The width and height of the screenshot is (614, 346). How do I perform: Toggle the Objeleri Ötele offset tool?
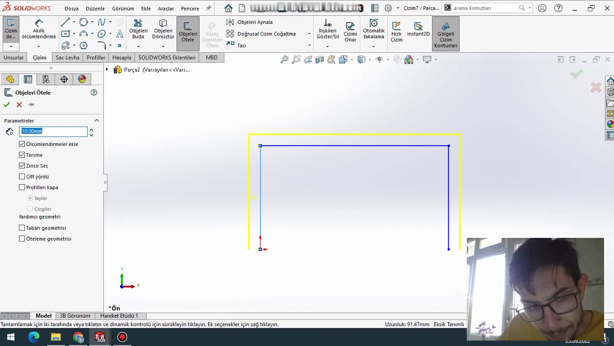tap(188, 34)
